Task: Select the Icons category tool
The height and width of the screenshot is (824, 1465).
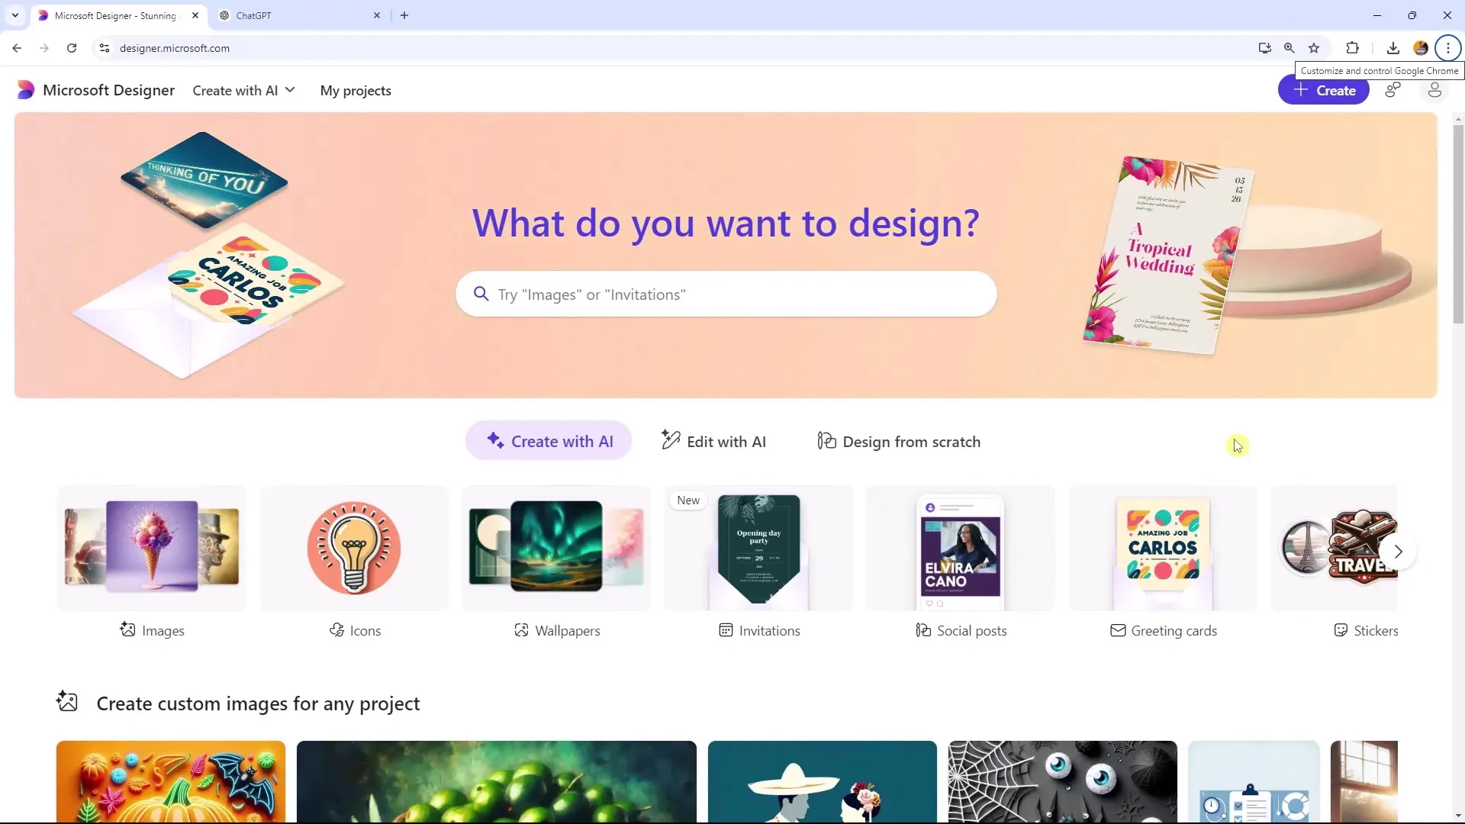Action: [353, 562]
